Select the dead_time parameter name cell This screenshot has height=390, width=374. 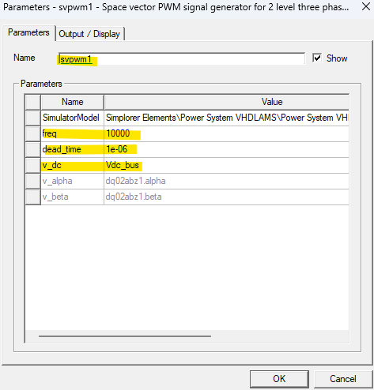[73, 149]
